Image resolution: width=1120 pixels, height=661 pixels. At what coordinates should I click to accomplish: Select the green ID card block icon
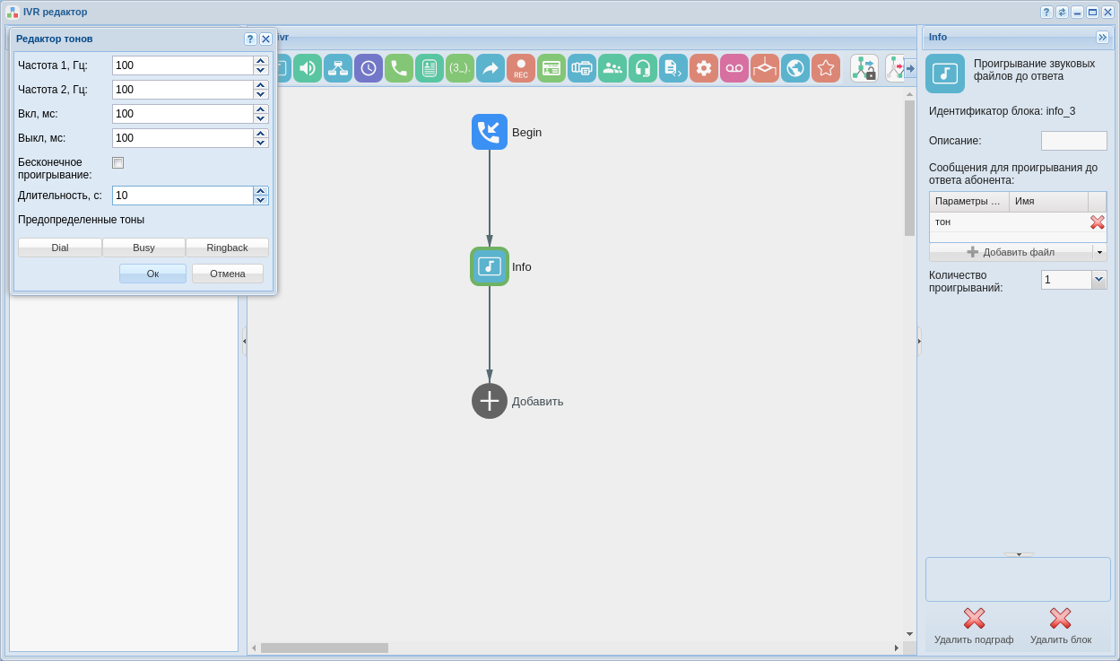pyautogui.click(x=551, y=68)
